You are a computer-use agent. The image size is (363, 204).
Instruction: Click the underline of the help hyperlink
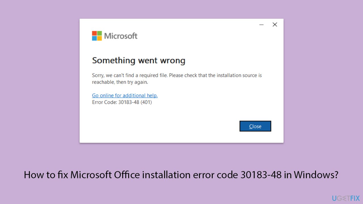(x=125, y=98)
